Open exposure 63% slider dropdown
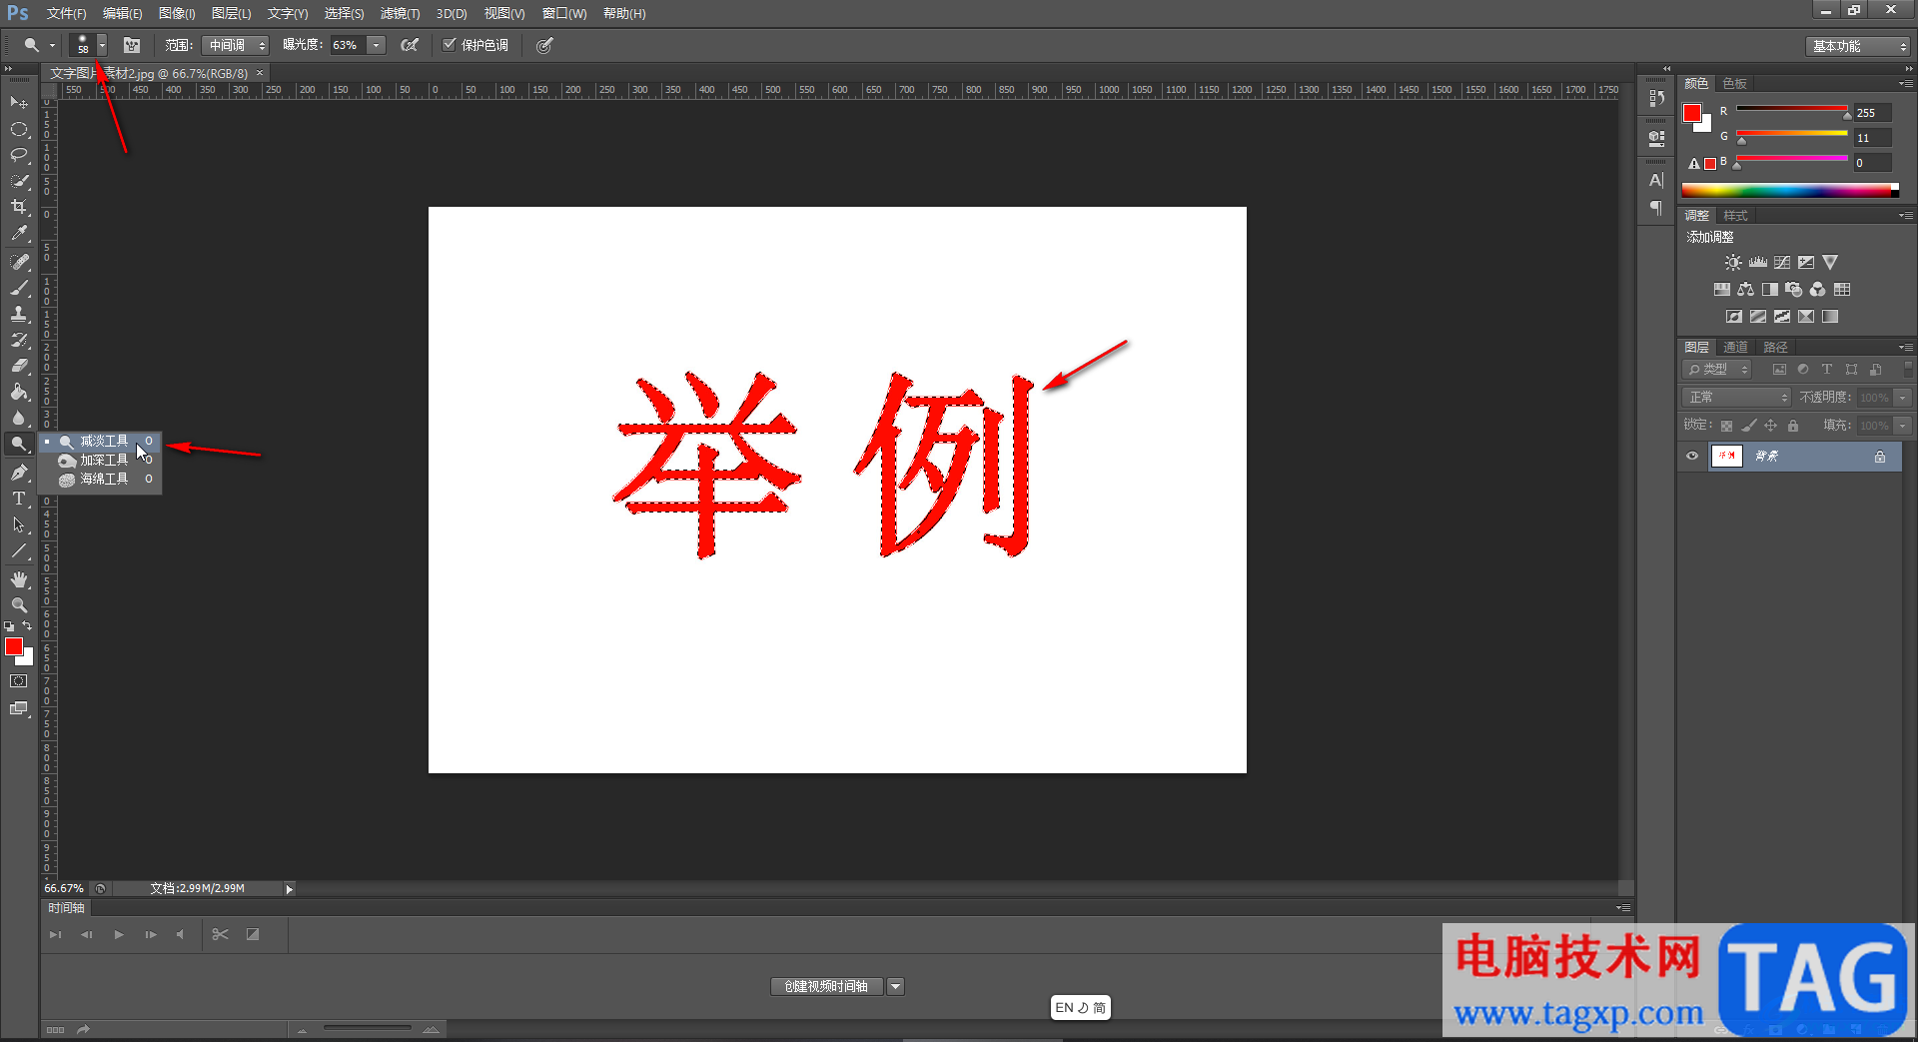 point(376,45)
